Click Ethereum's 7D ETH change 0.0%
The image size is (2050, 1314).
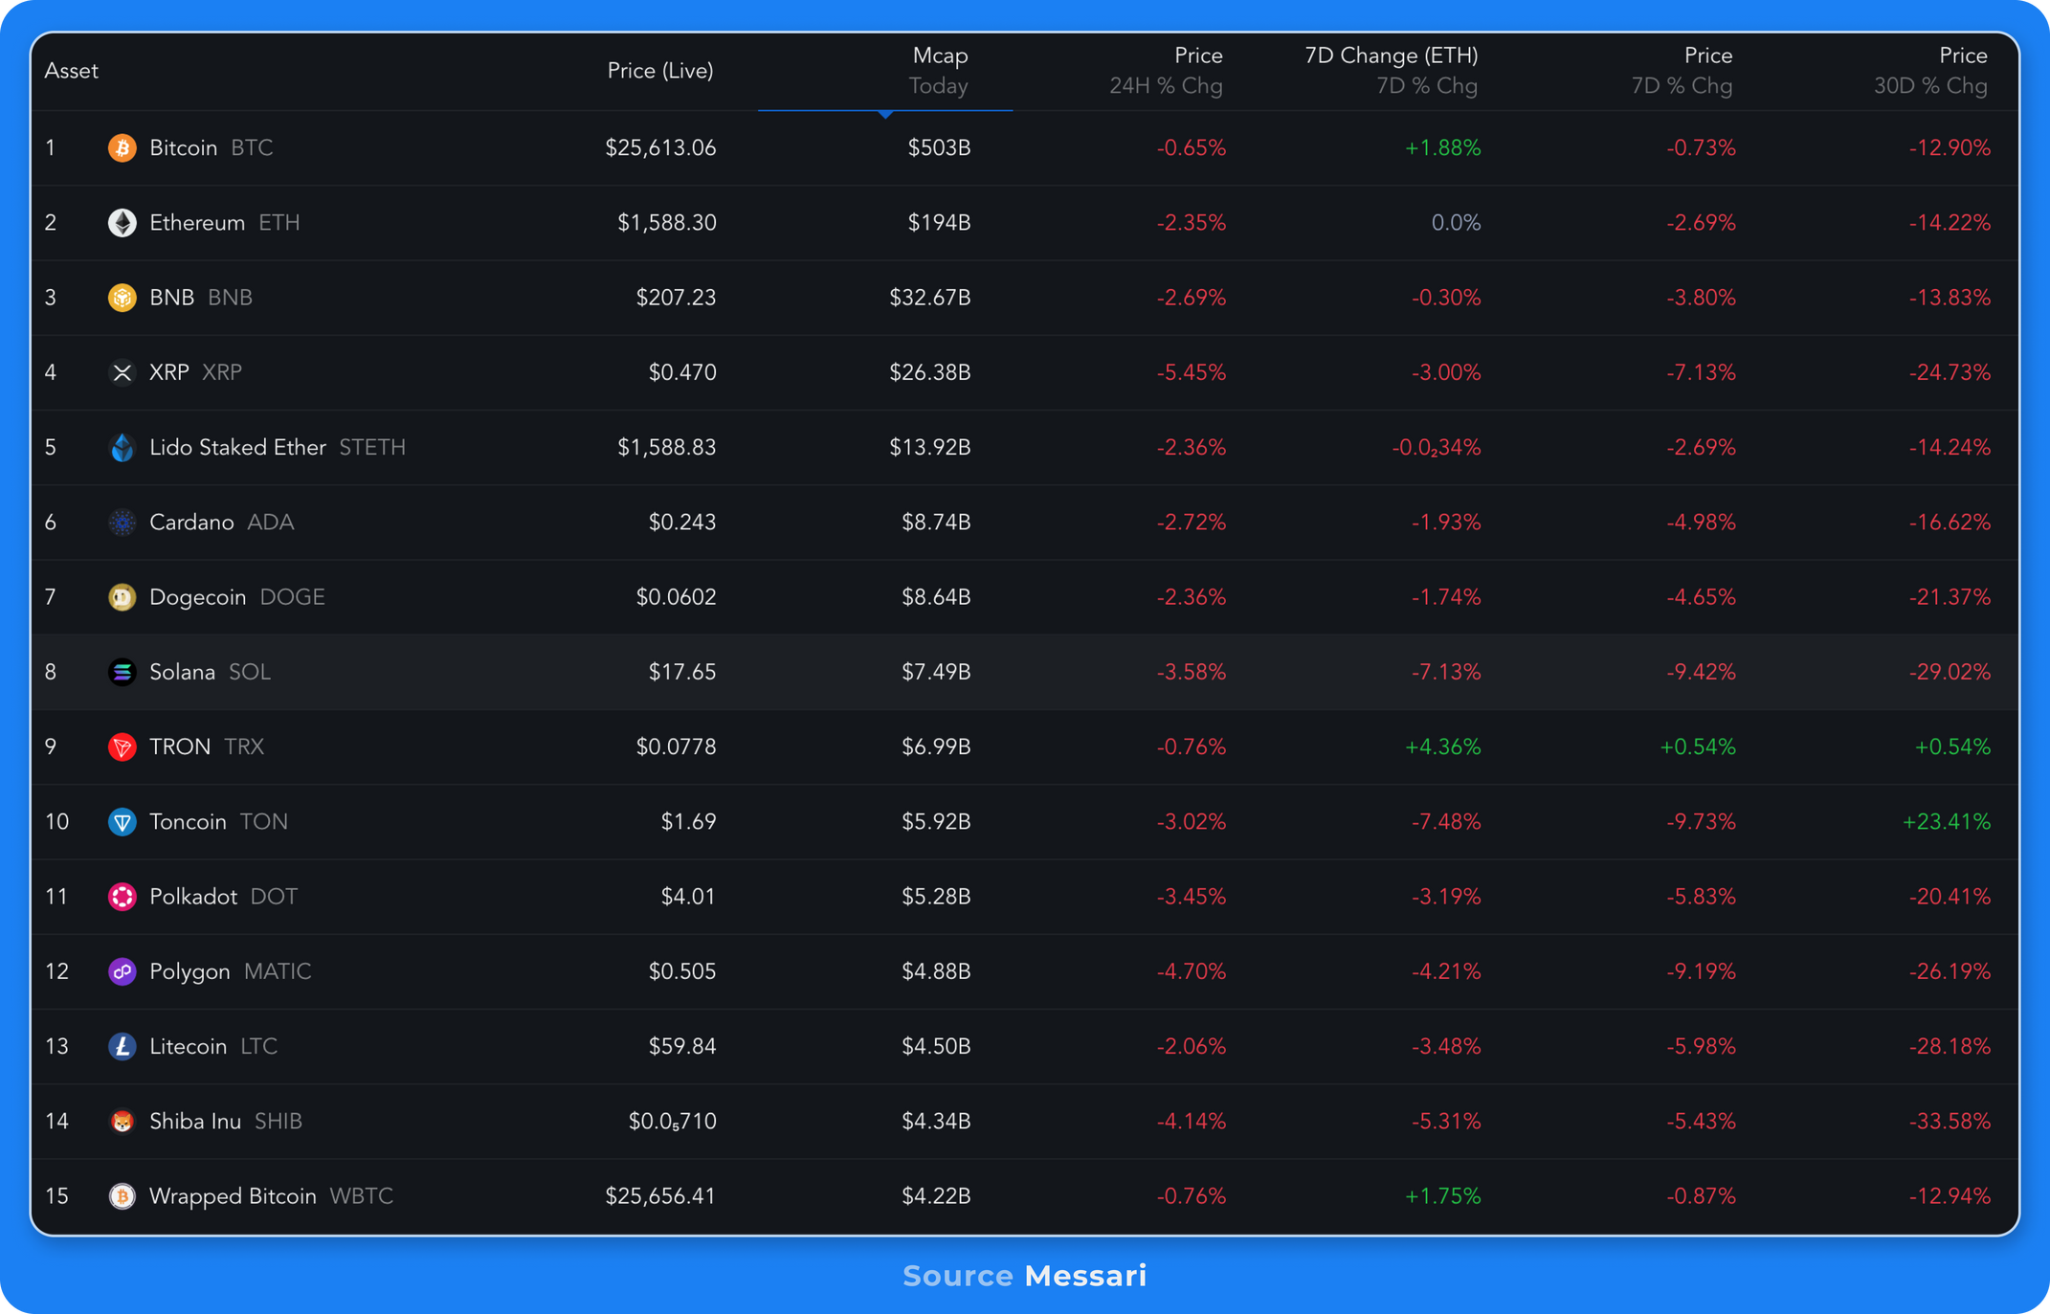click(x=1456, y=223)
